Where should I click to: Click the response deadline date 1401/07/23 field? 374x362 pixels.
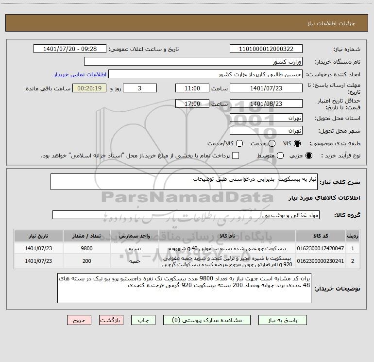tap(266, 88)
